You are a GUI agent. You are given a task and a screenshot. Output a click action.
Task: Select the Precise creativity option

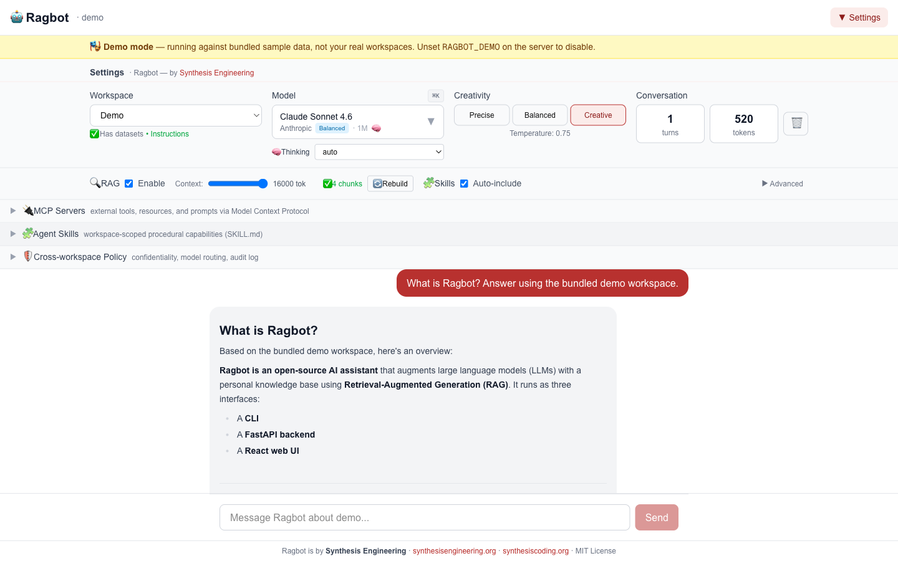point(481,115)
